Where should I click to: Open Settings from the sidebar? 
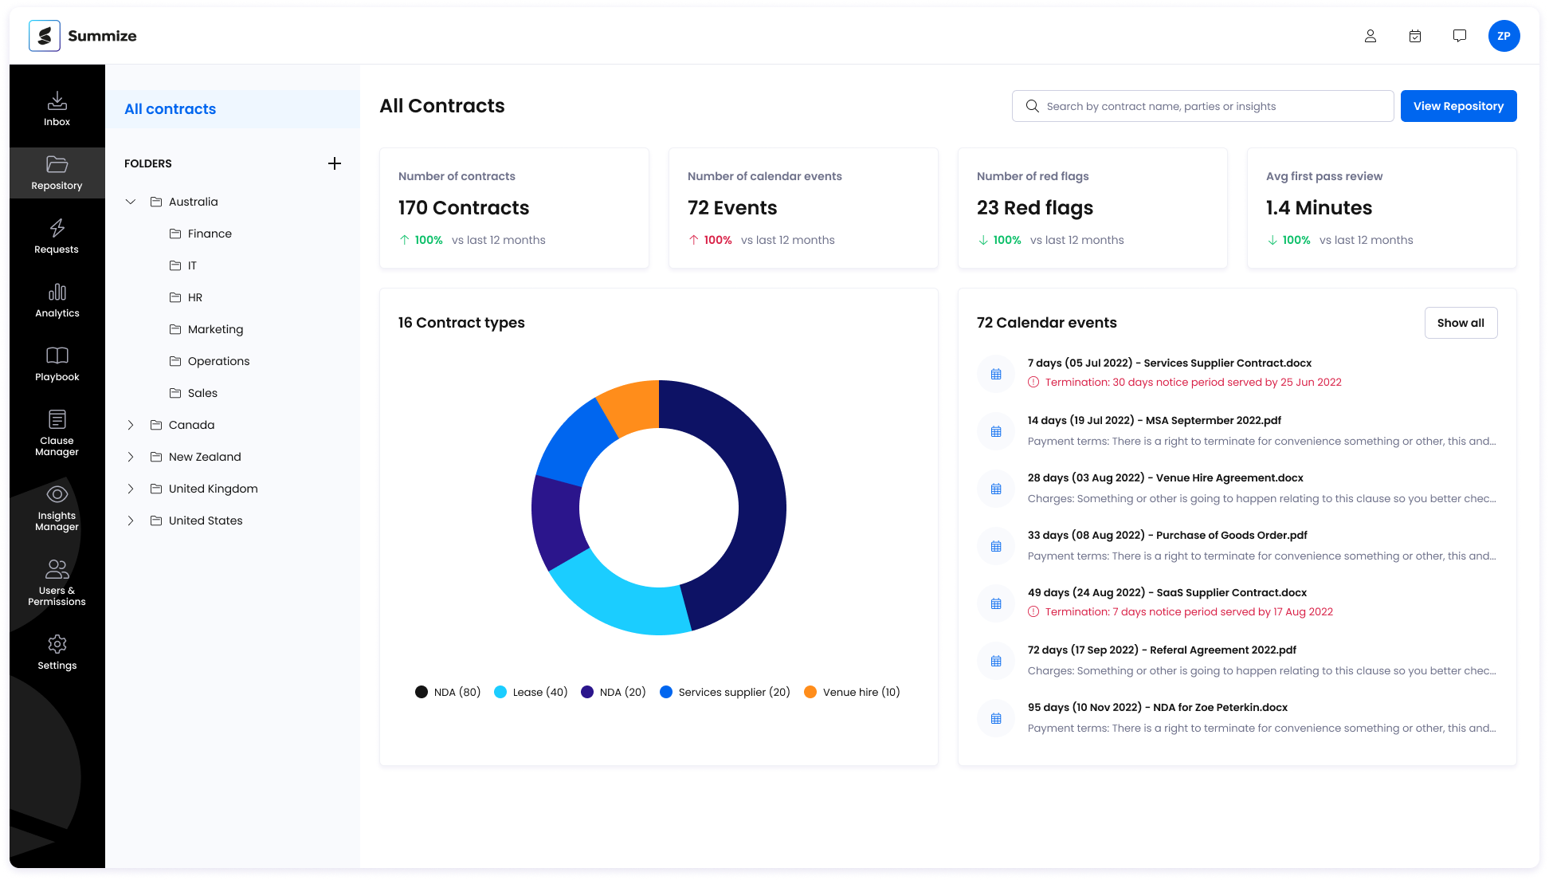[57, 652]
